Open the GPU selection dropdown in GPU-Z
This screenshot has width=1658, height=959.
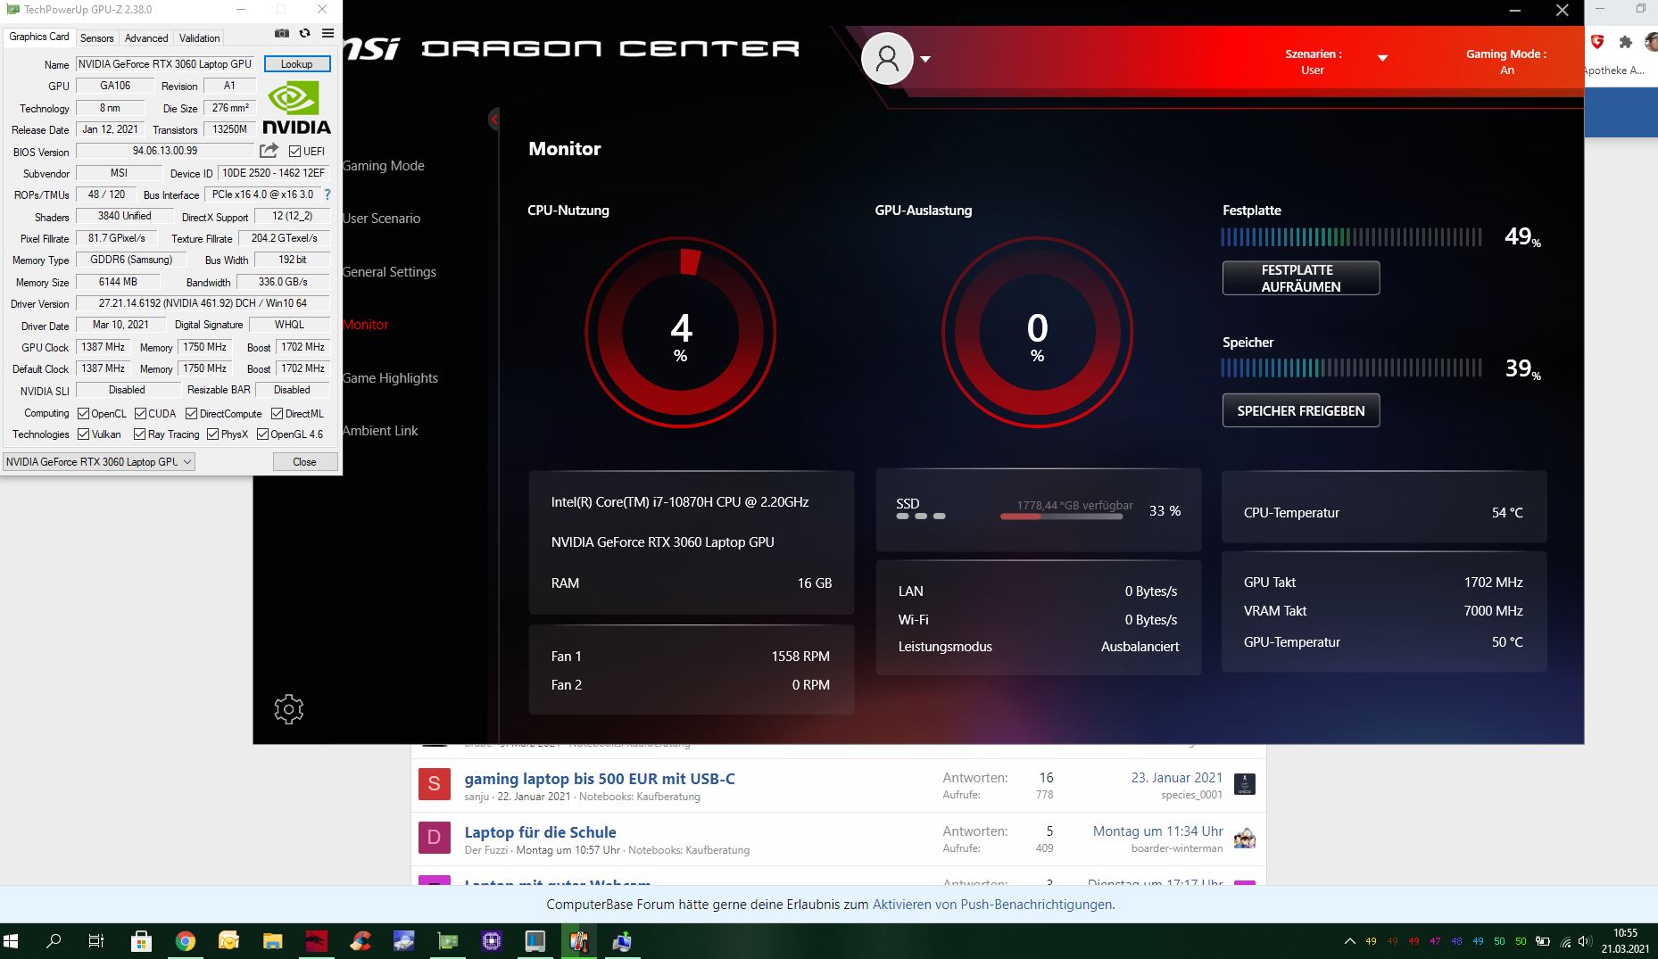coord(99,462)
